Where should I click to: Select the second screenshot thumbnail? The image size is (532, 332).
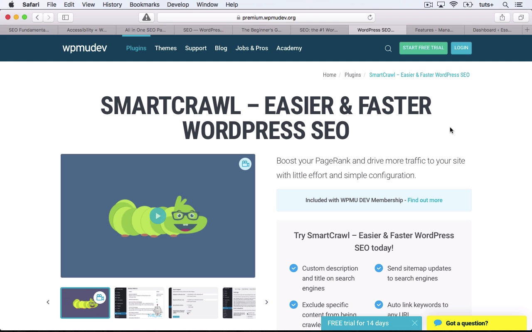139,303
